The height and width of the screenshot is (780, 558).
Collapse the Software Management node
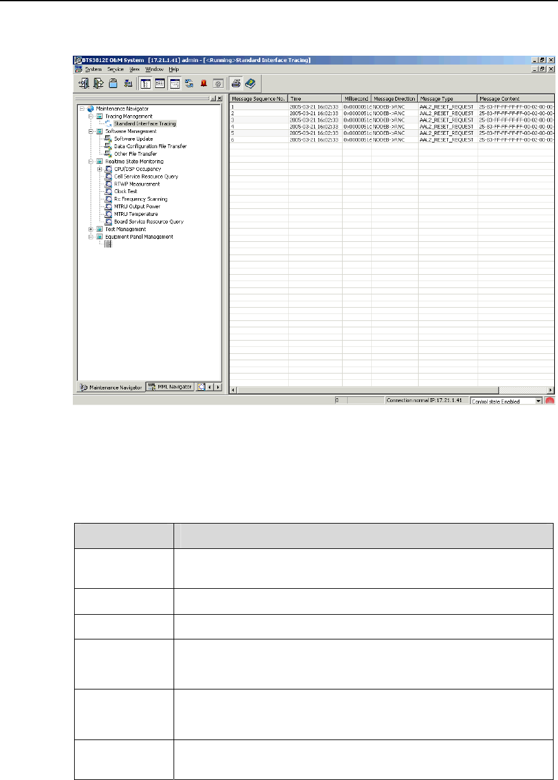[91, 131]
